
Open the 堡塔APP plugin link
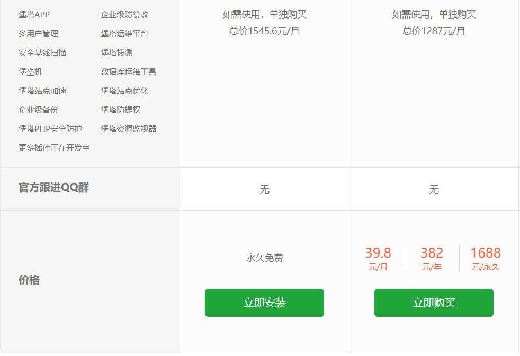(x=34, y=15)
